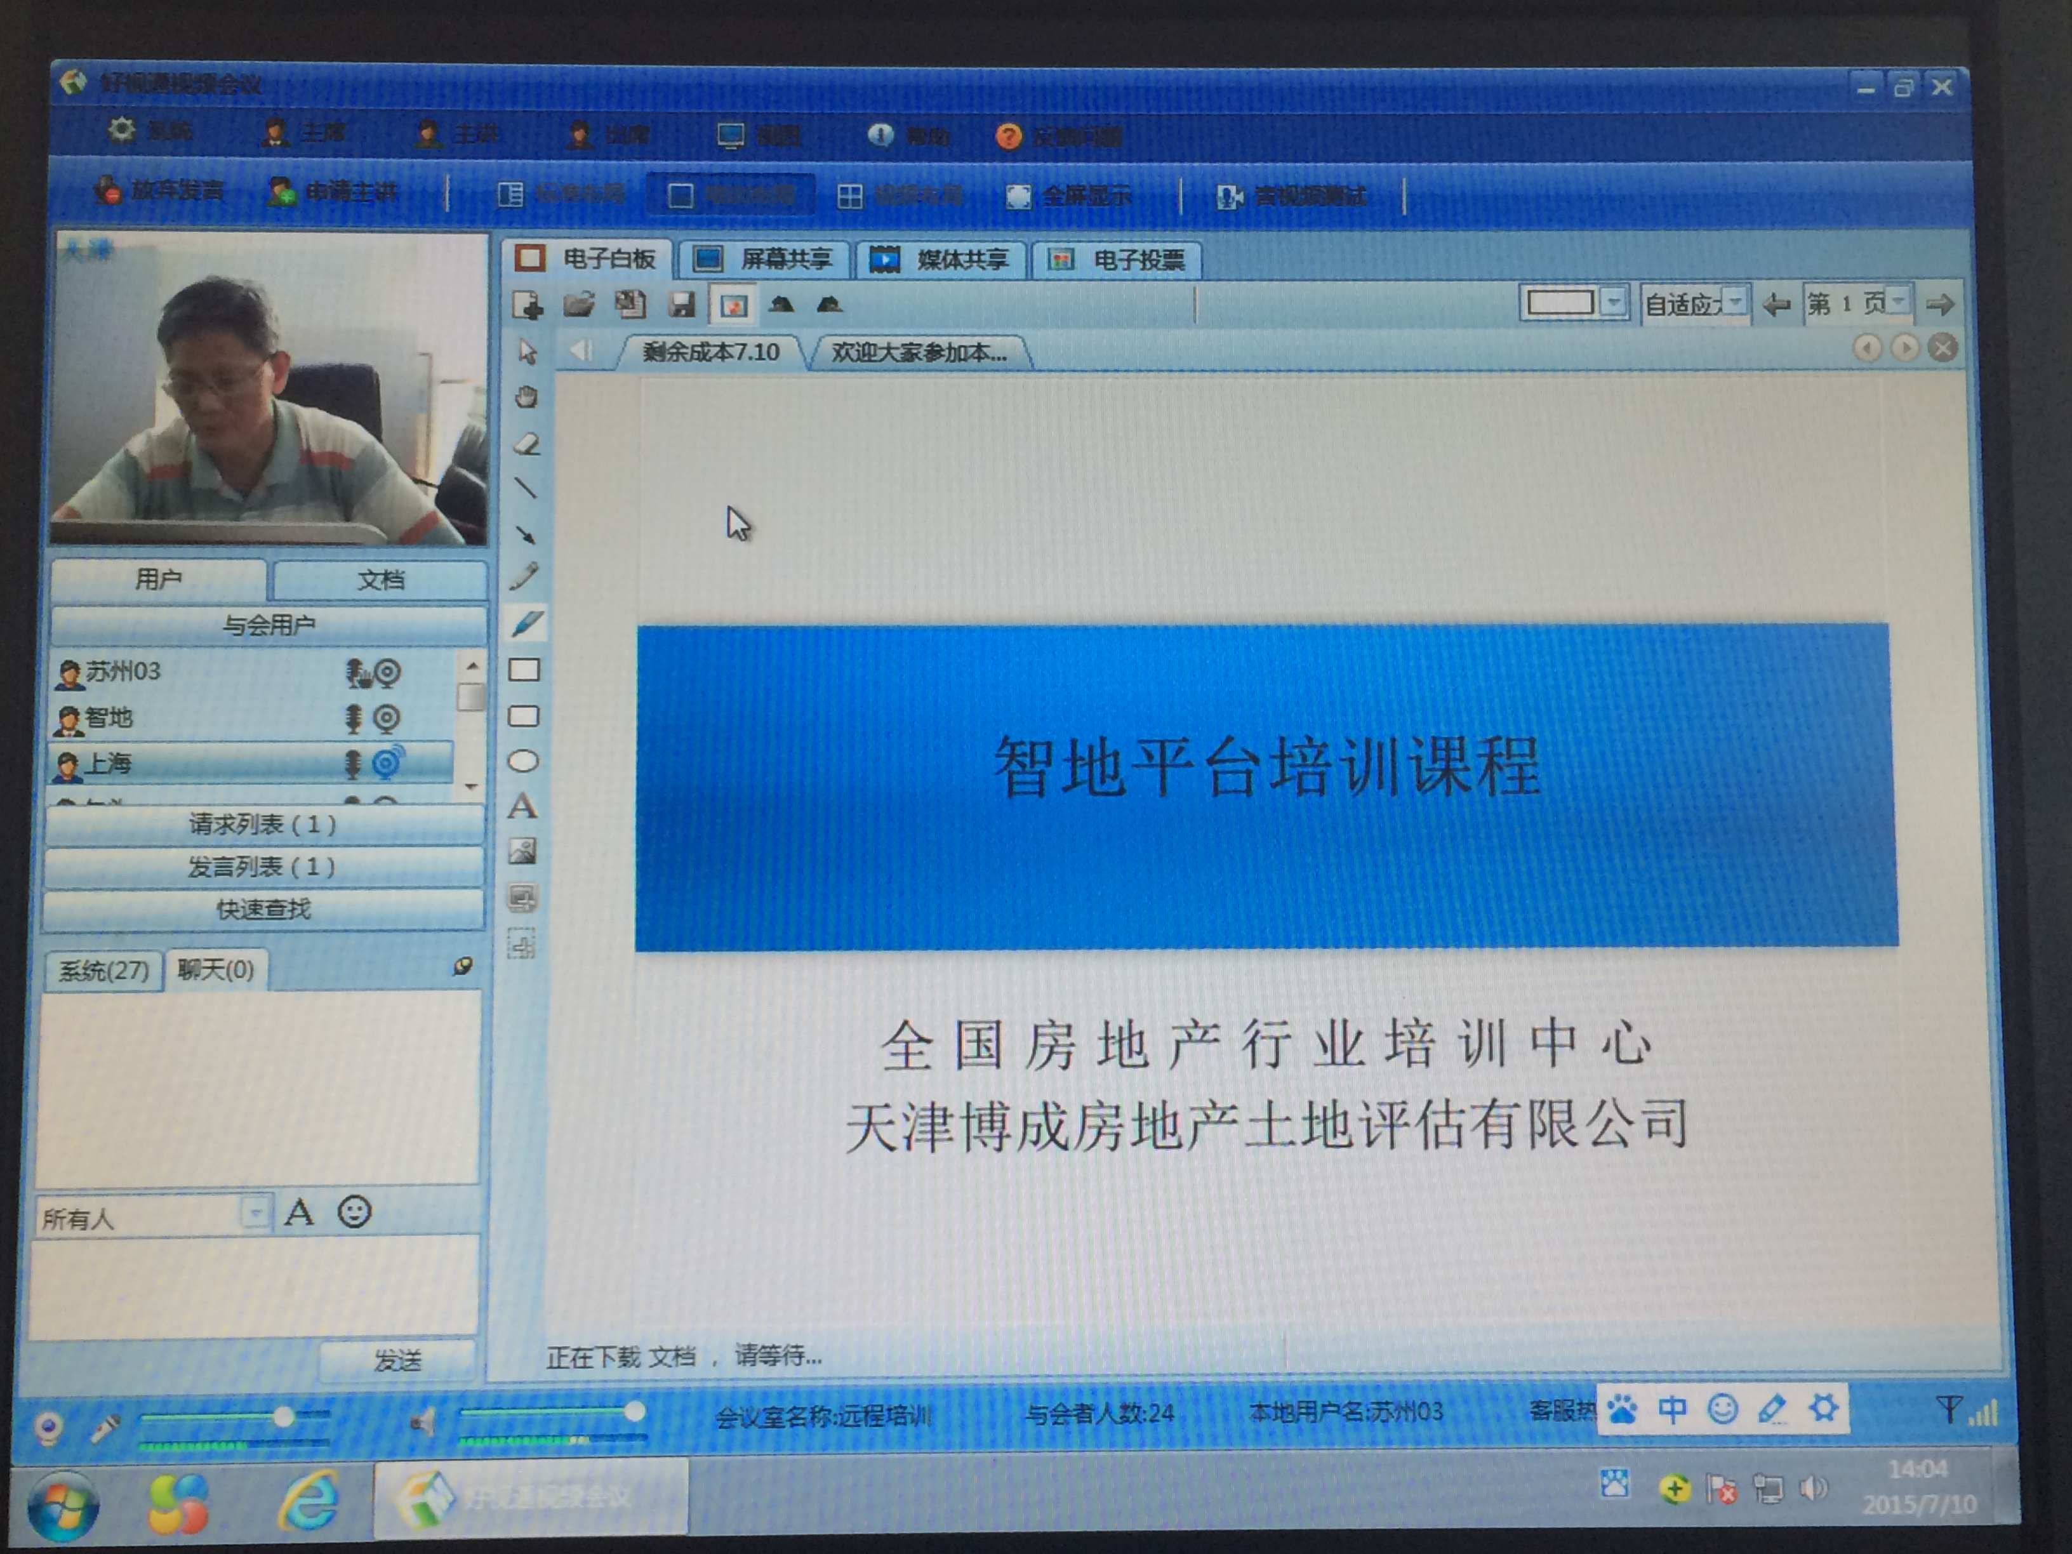Select the text A tool on whiteboard
This screenshot has width=2072, height=1554.
[x=522, y=806]
